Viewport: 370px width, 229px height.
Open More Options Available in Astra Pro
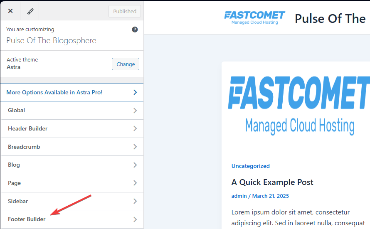(54, 92)
